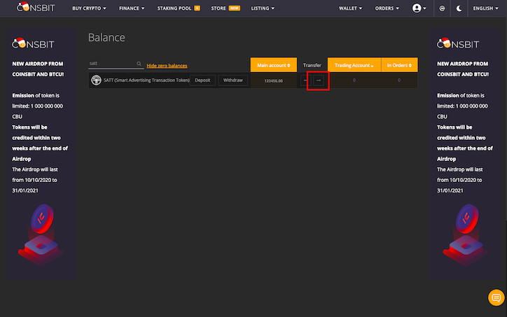Open the Wallet dropdown

click(350, 8)
